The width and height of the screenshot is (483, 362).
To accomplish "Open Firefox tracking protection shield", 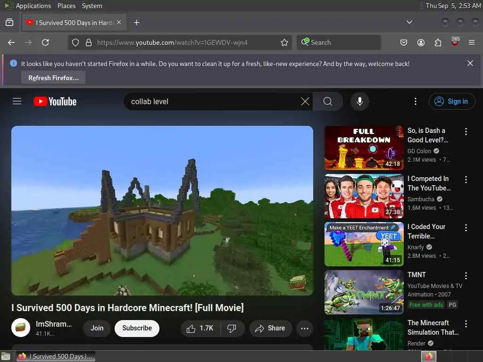I will [75, 42].
